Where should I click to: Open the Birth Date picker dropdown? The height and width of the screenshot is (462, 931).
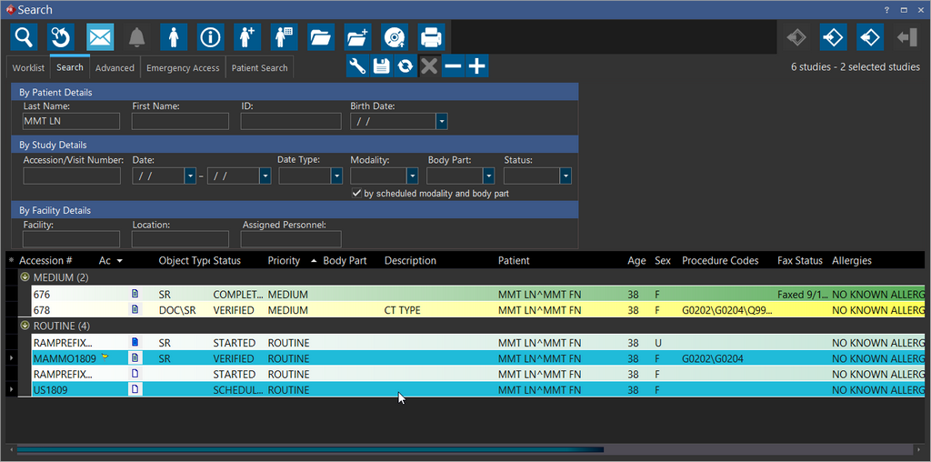point(441,121)
